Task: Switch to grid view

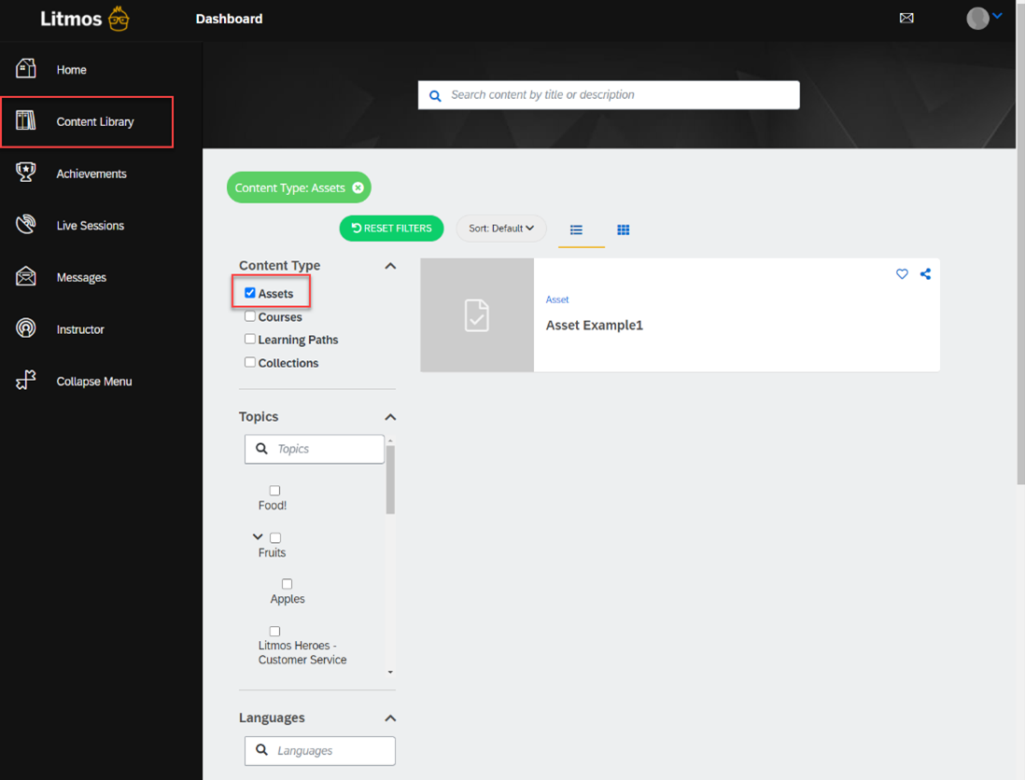Action: coord(623,230)
